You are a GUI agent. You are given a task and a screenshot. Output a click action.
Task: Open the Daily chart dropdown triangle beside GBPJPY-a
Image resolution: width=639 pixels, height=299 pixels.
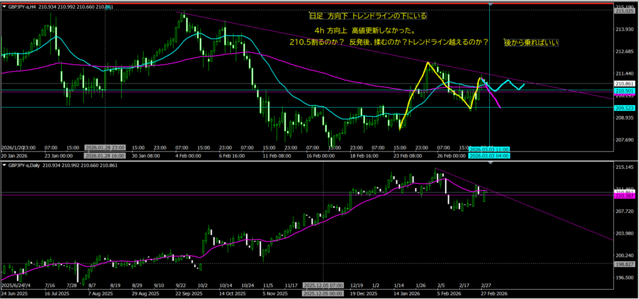click(x=4, y=165)
